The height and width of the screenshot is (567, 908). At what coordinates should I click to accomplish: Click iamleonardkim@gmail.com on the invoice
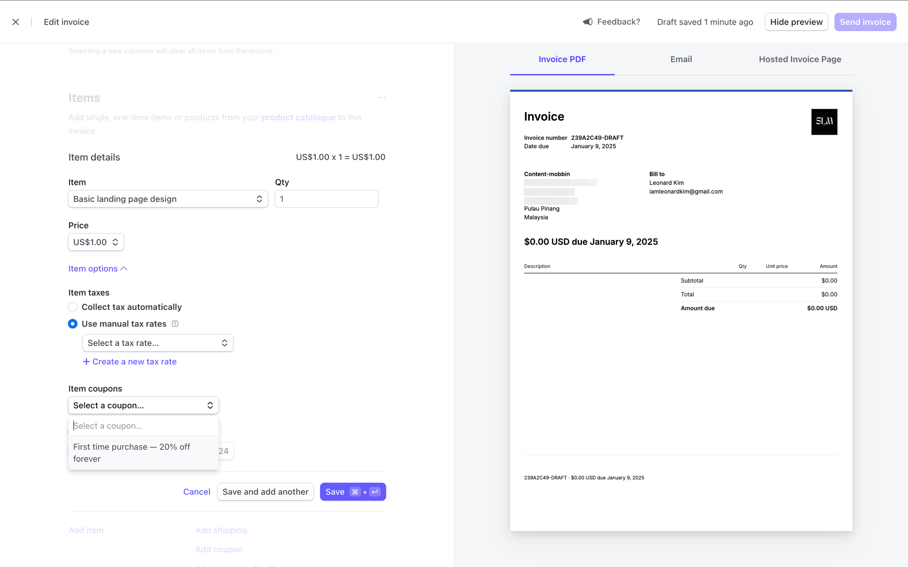(x=686, y=191)
